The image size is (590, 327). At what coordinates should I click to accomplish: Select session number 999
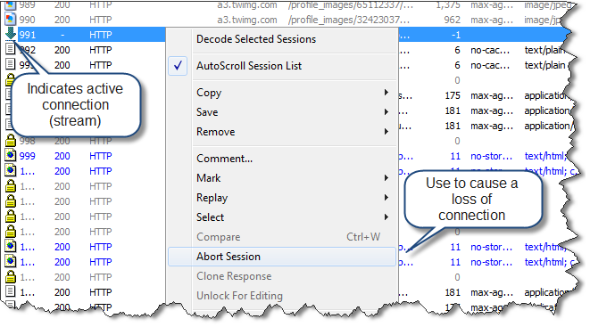pos(27,156)
